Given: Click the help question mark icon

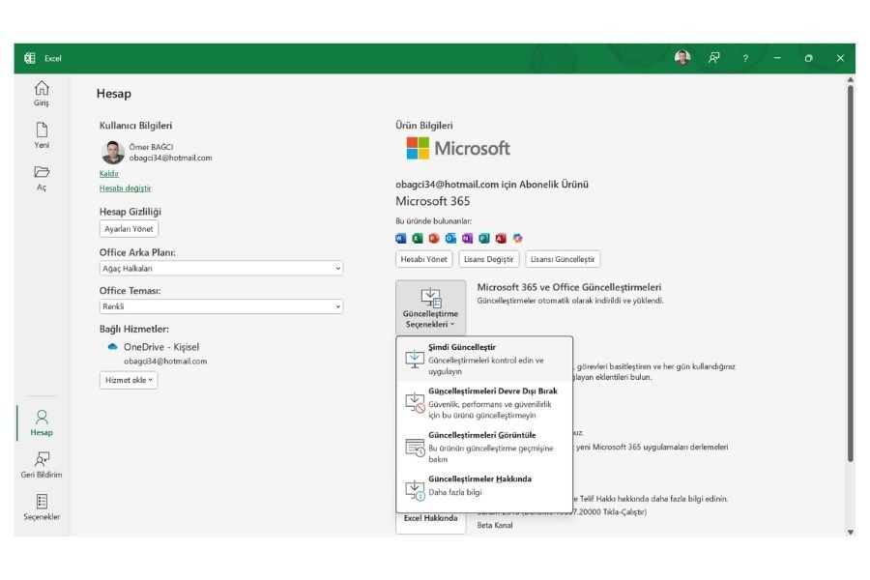Looking at the screenshot, I should click(745, 58).
